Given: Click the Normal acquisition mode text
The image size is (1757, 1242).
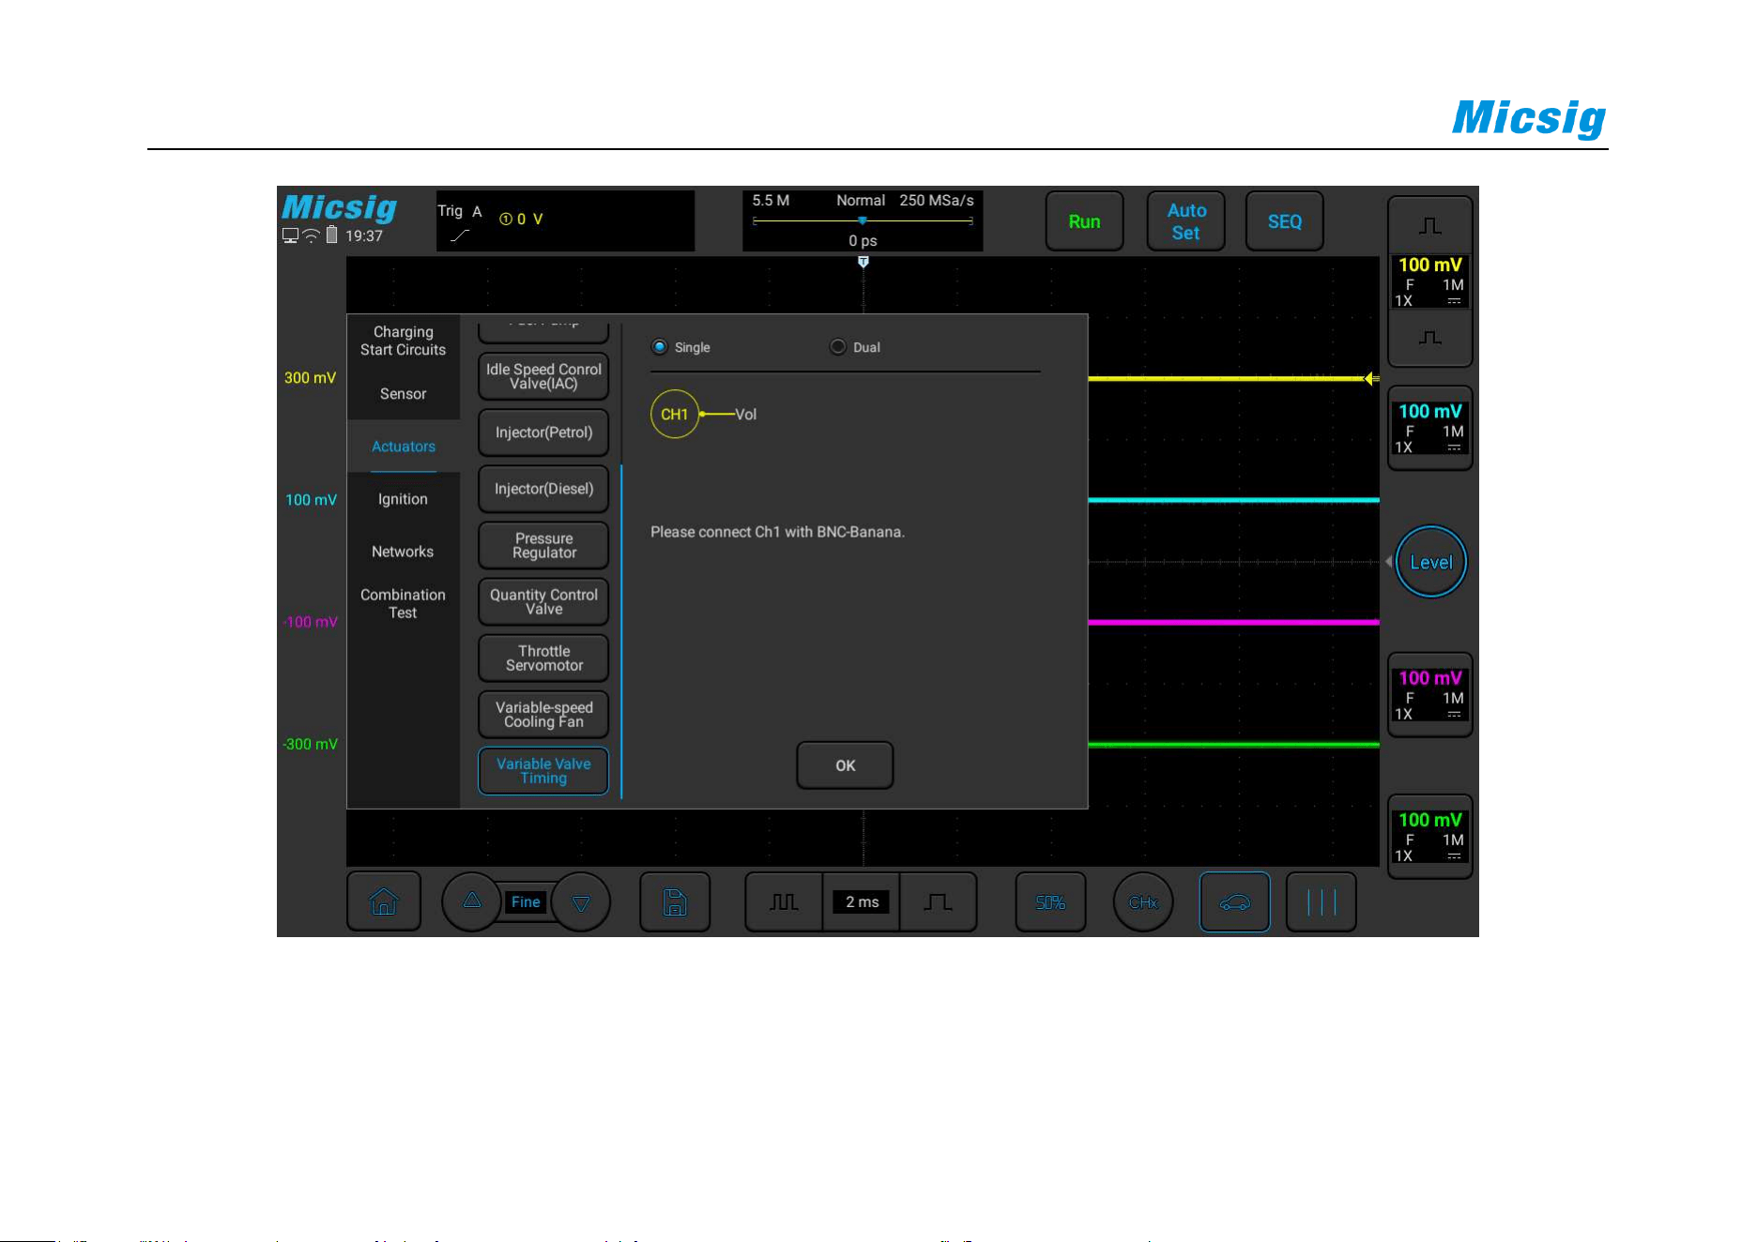Looking at the screenshot, I should [861, 201].
